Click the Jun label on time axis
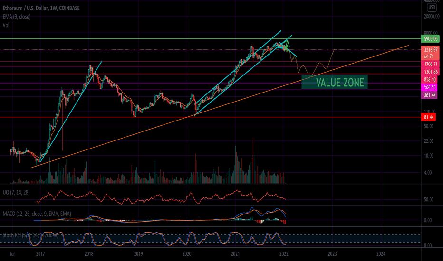 (x=12, y=254)
